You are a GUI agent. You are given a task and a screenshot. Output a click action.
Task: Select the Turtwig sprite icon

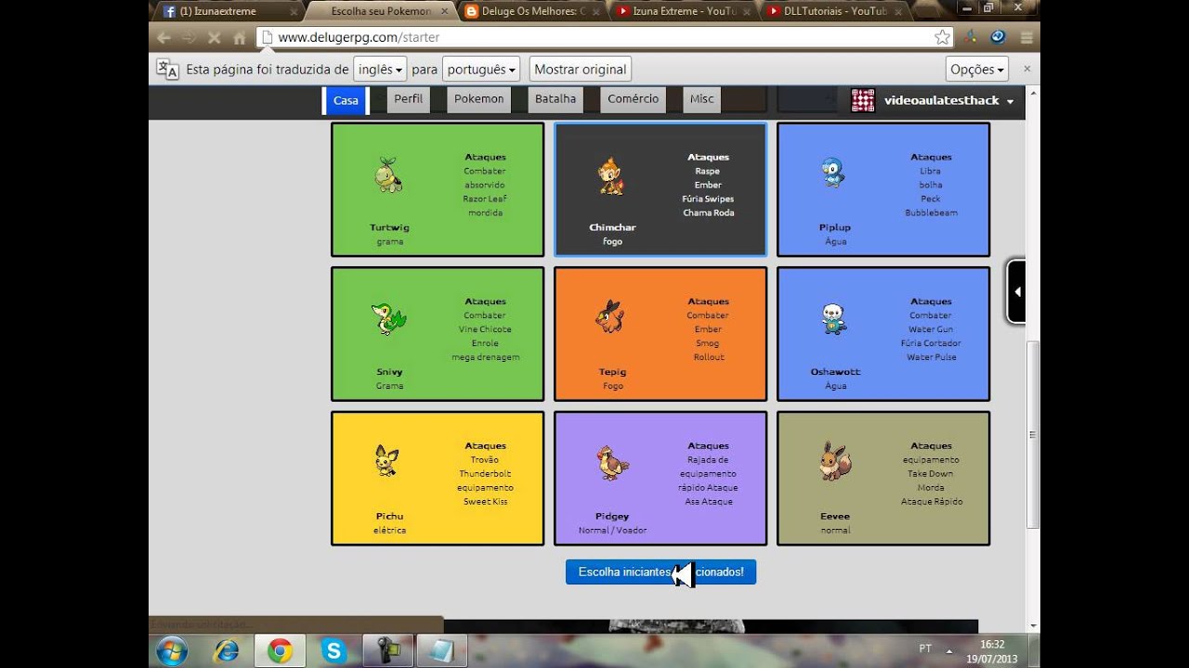(x=389, y=175)
